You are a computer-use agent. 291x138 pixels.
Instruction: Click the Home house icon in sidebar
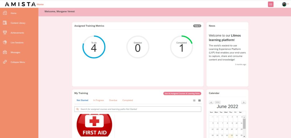5,13
